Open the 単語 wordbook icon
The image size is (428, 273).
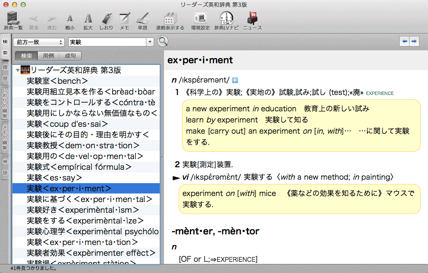pyautogui.click(x=143, y=20)
